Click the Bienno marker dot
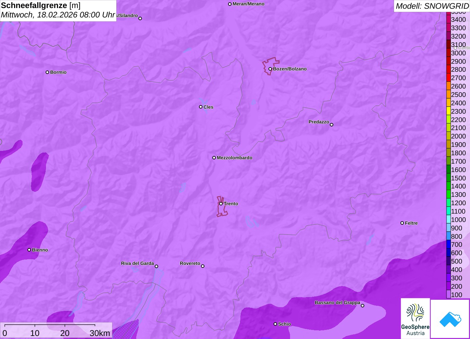 (x=29, y=250)
